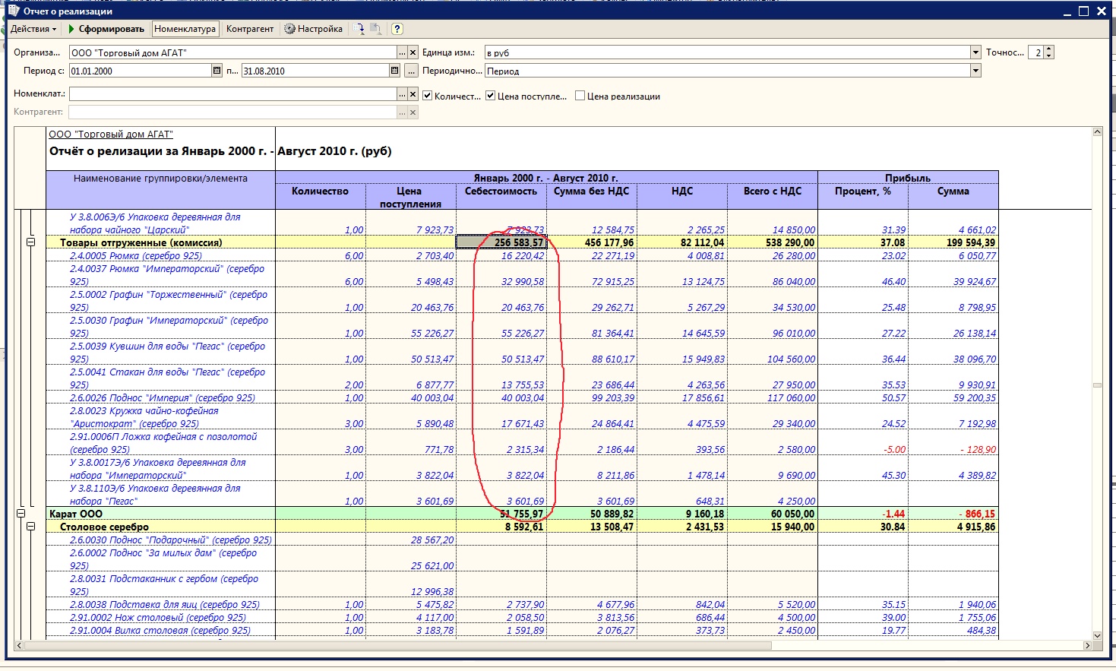Clear the Организация field with X button
The height and width of the screenshot is (671, 1116).
[413, 52]
